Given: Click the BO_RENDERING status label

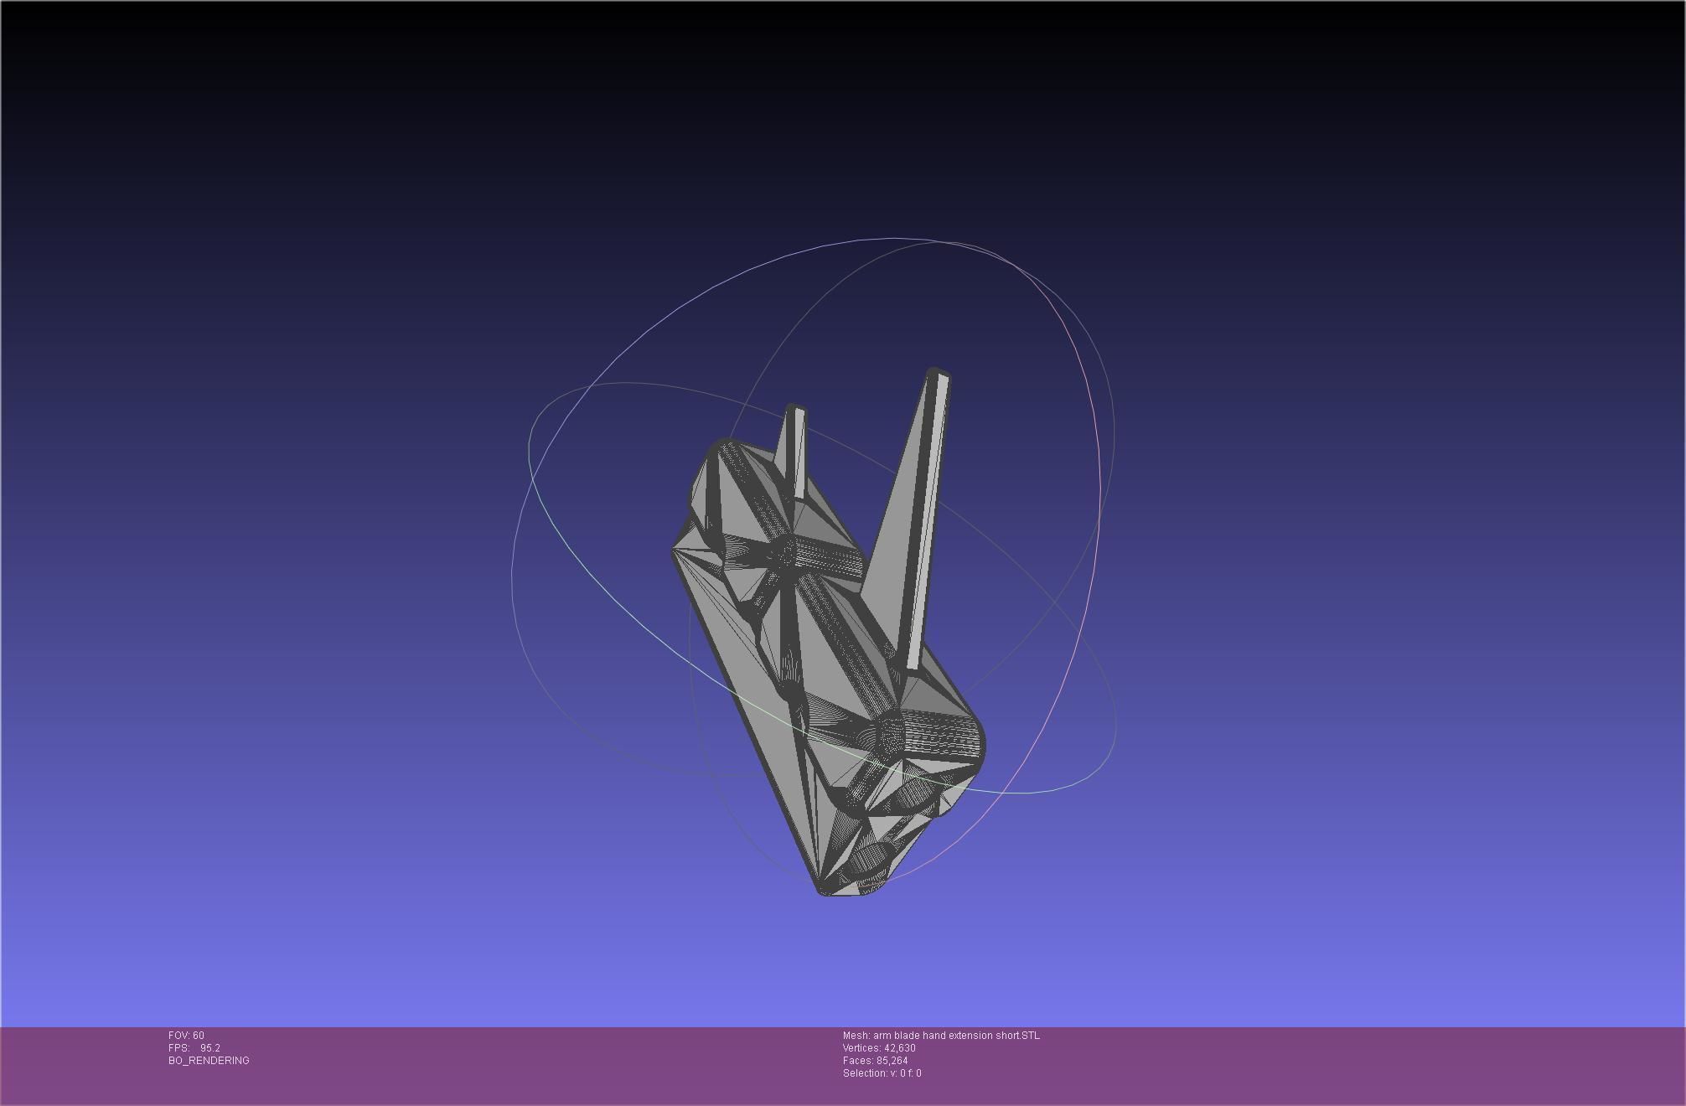Looking at the screenshot, I should [x=209, y=1061].
